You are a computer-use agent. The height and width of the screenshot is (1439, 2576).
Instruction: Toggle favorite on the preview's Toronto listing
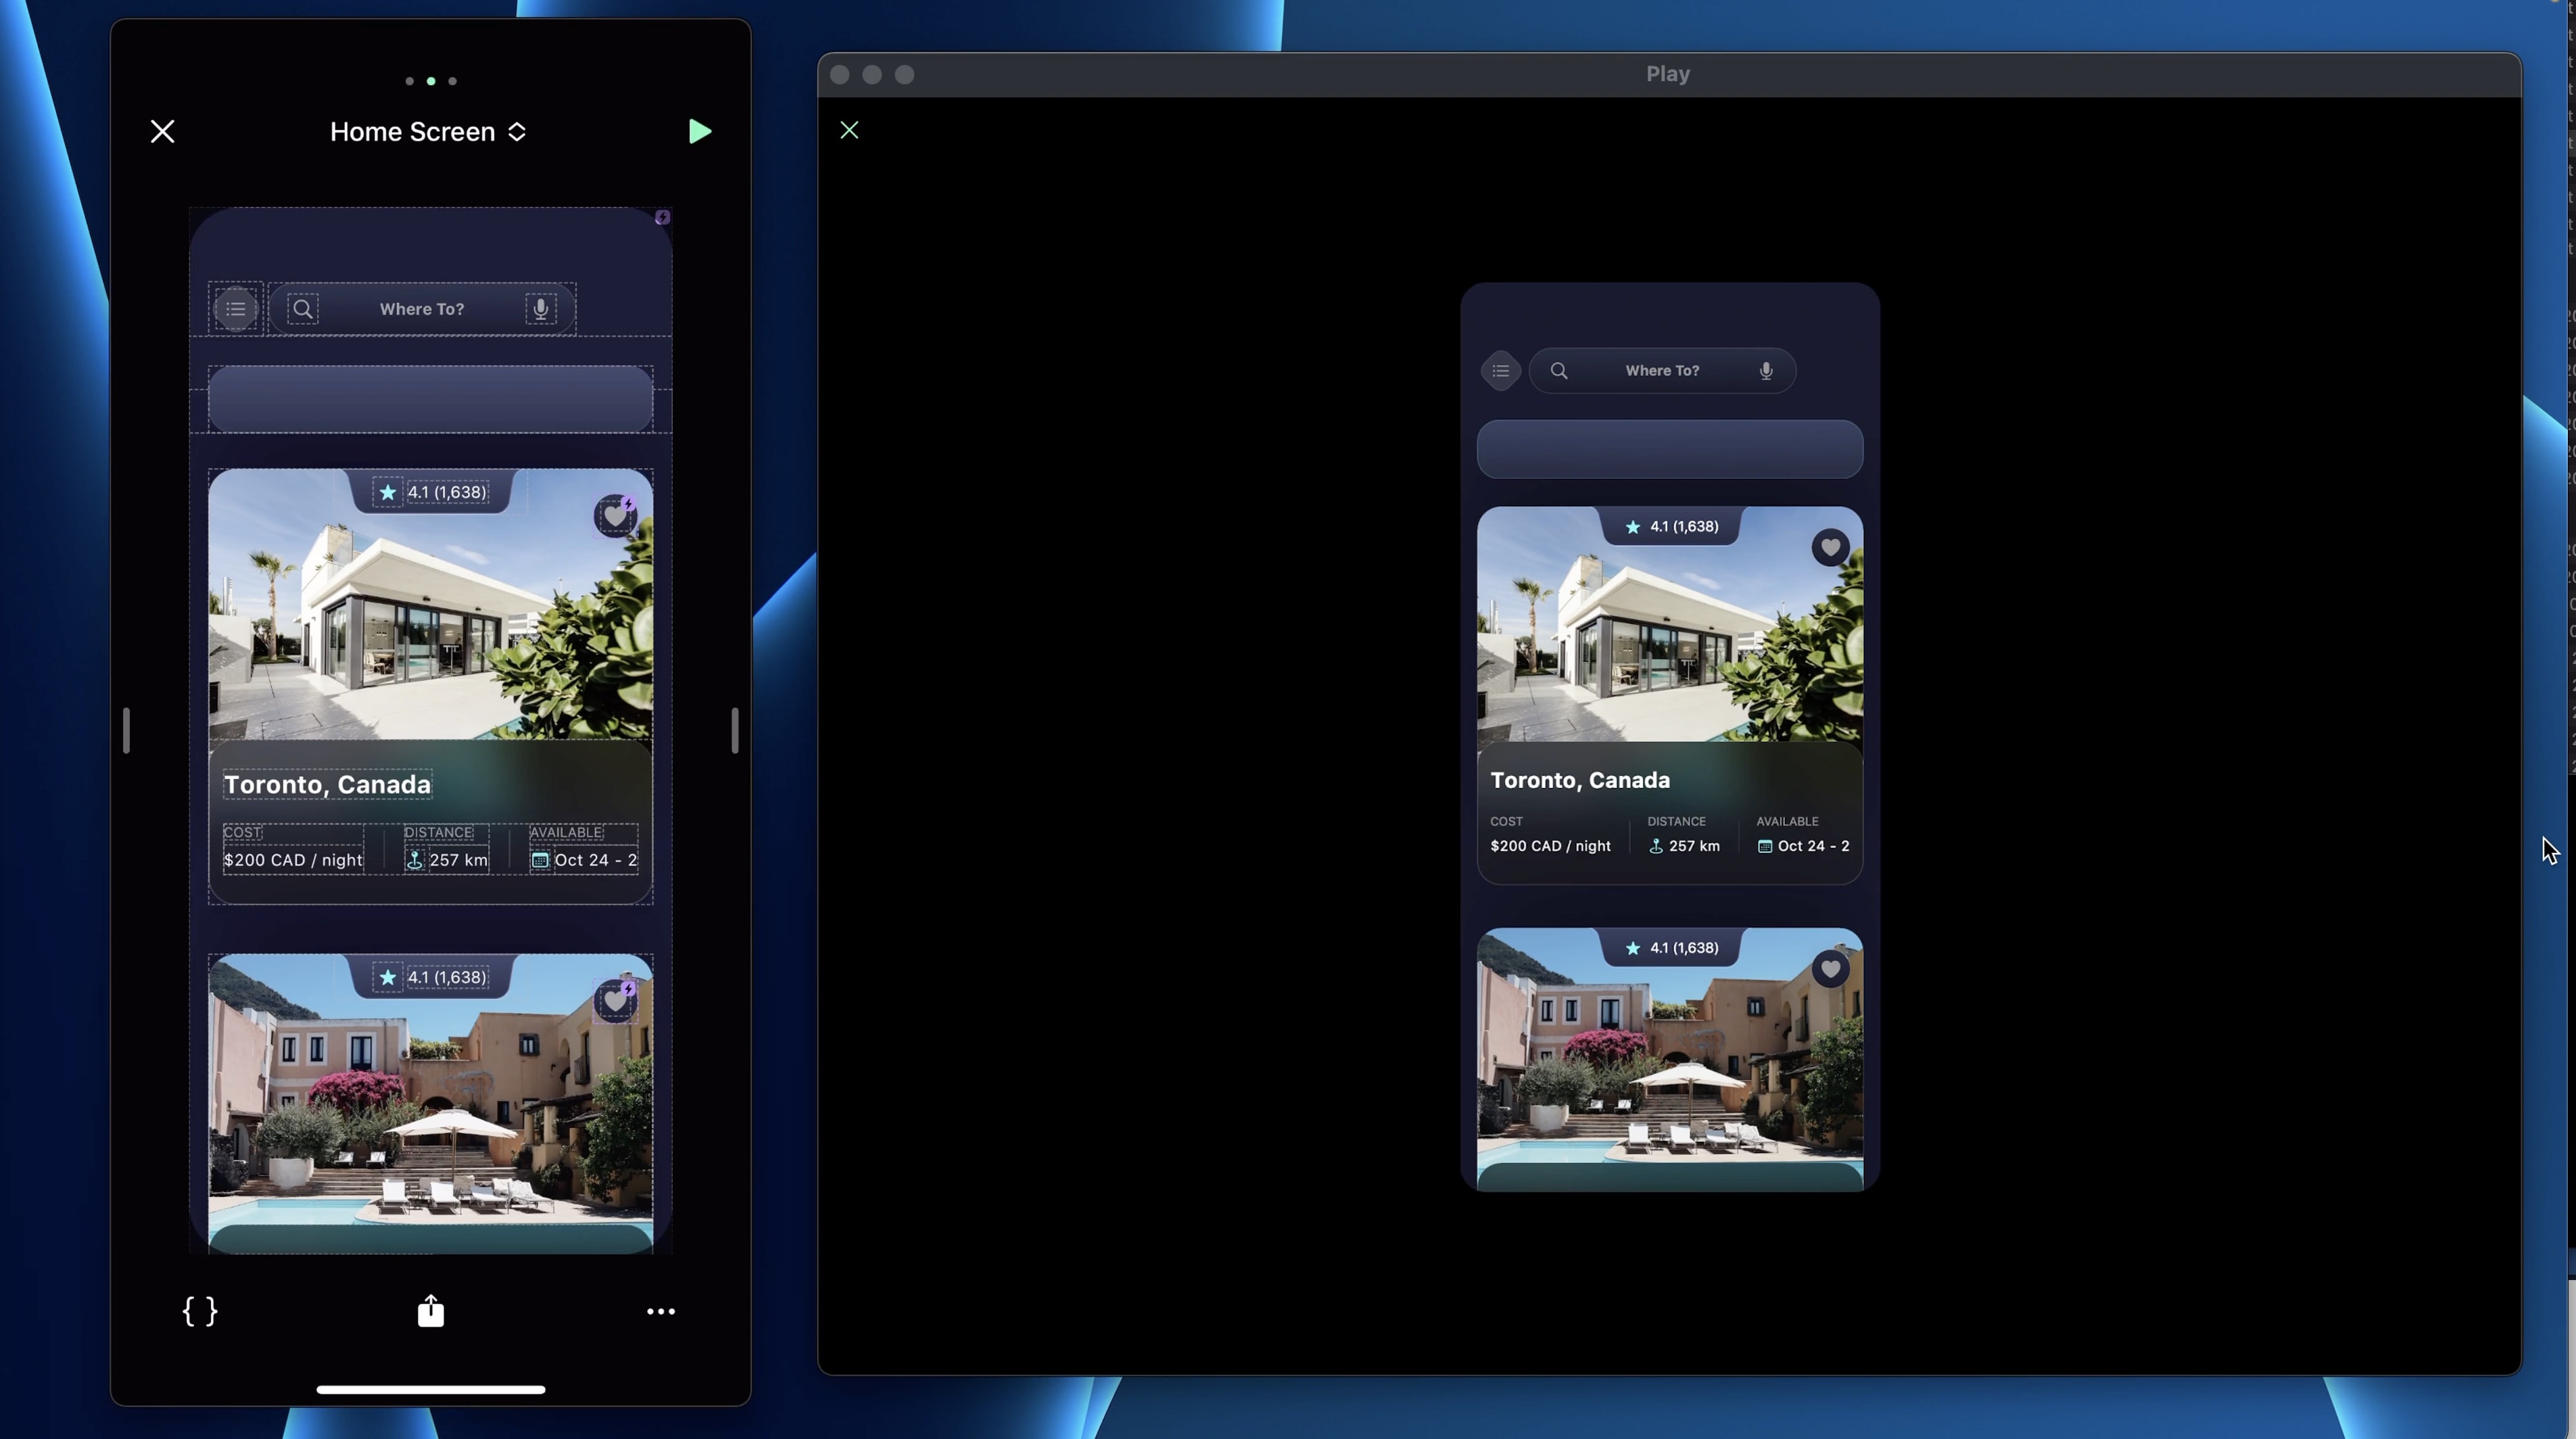tap(1830, 547)
